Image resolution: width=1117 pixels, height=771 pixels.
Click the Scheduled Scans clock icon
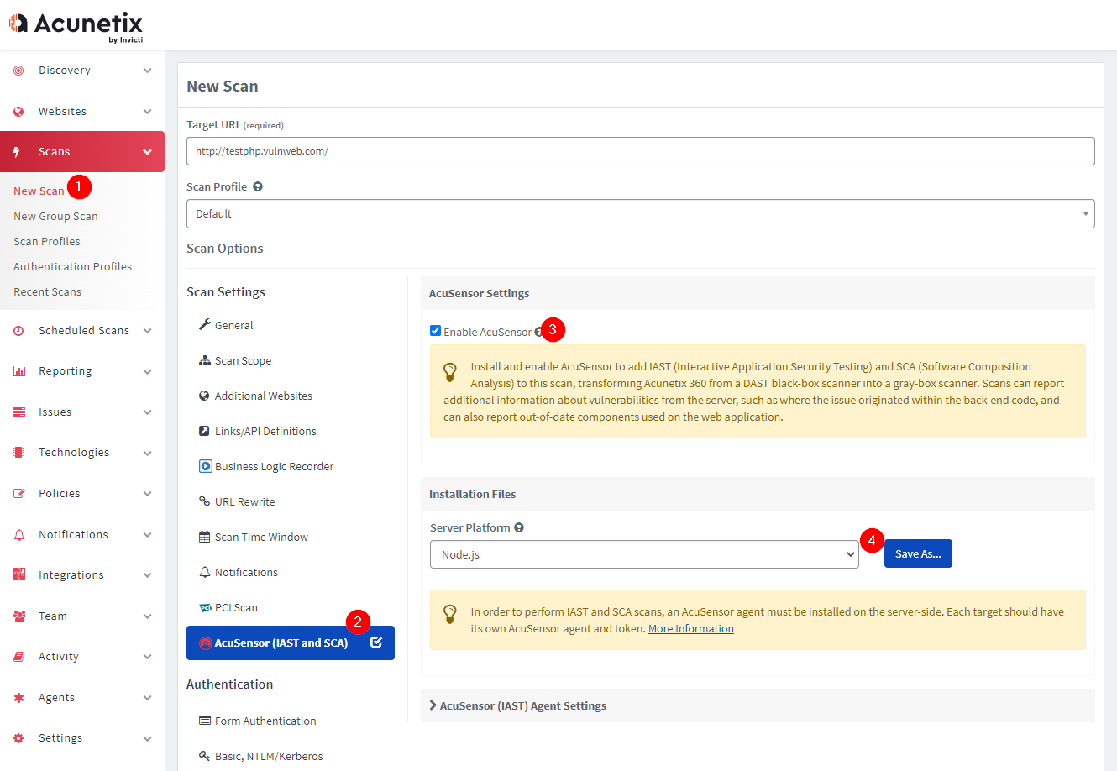point(18,331)
